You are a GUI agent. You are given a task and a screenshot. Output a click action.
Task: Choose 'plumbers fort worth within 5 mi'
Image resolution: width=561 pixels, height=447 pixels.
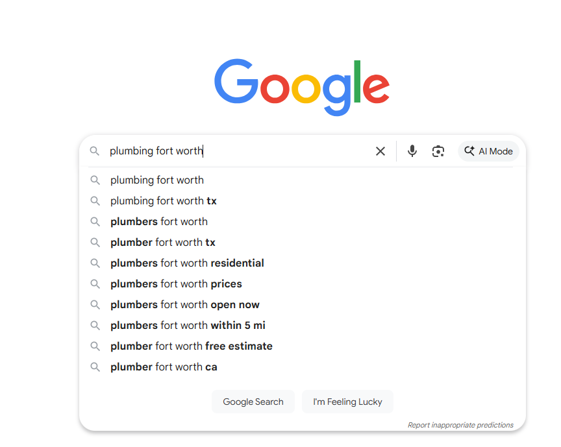point(188,325)
